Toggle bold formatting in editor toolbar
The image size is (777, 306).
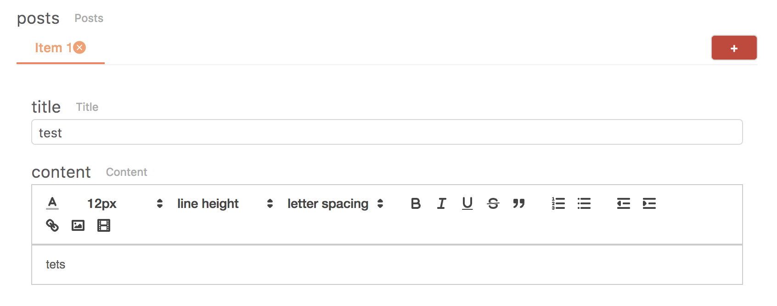(x=416, y=203)
